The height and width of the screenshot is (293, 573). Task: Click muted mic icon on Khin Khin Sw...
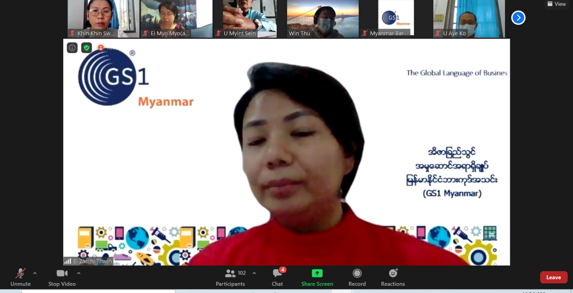pyautogui.click(x=72, y=33)
